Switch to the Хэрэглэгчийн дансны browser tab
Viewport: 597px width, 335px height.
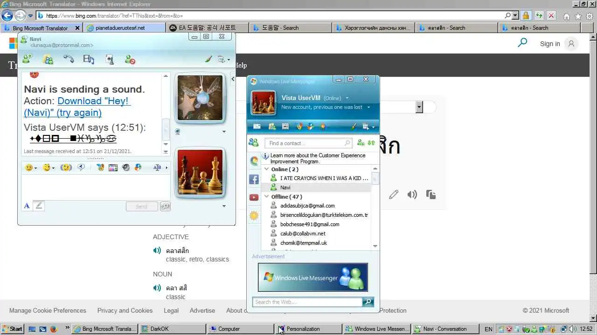tap(374, 28)
